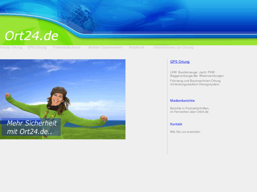
Task: Click the 'Mehr Sicherheit mit Ort24.de' caption
Action: point(31,127)
